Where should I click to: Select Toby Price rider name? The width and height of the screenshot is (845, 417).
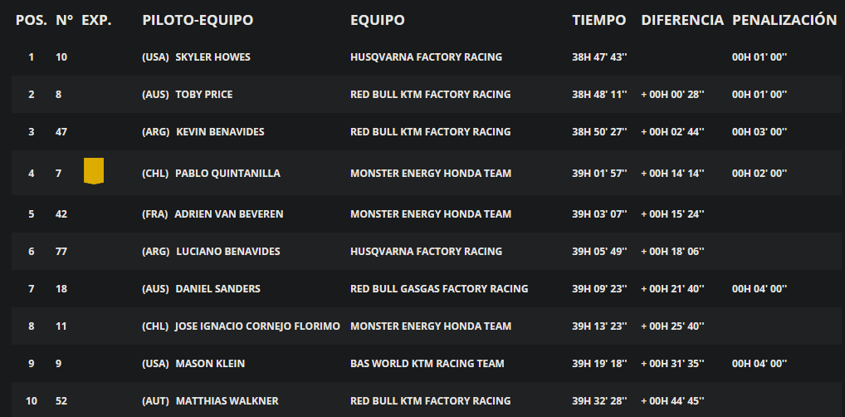(203, 95)
